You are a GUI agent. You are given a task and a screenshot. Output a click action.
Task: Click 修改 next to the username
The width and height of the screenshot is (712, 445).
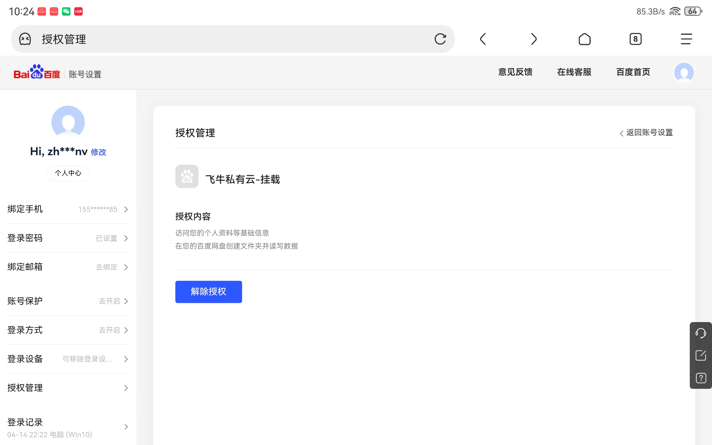(98, 152)
